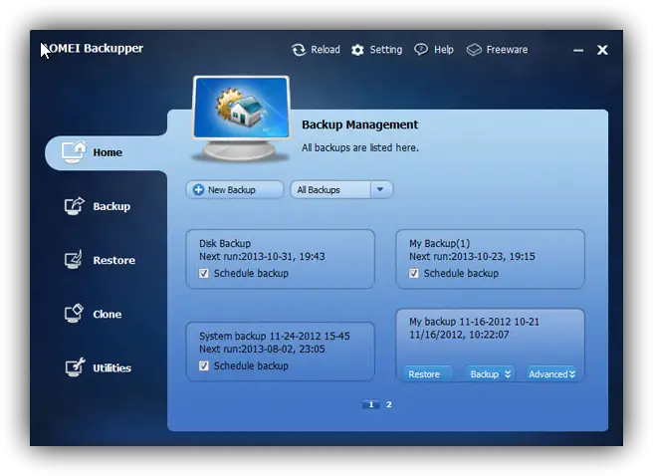This screenshot has width=653, height=476.
Task: Click the Utilities wrench icon
Action: coord(75,367)
